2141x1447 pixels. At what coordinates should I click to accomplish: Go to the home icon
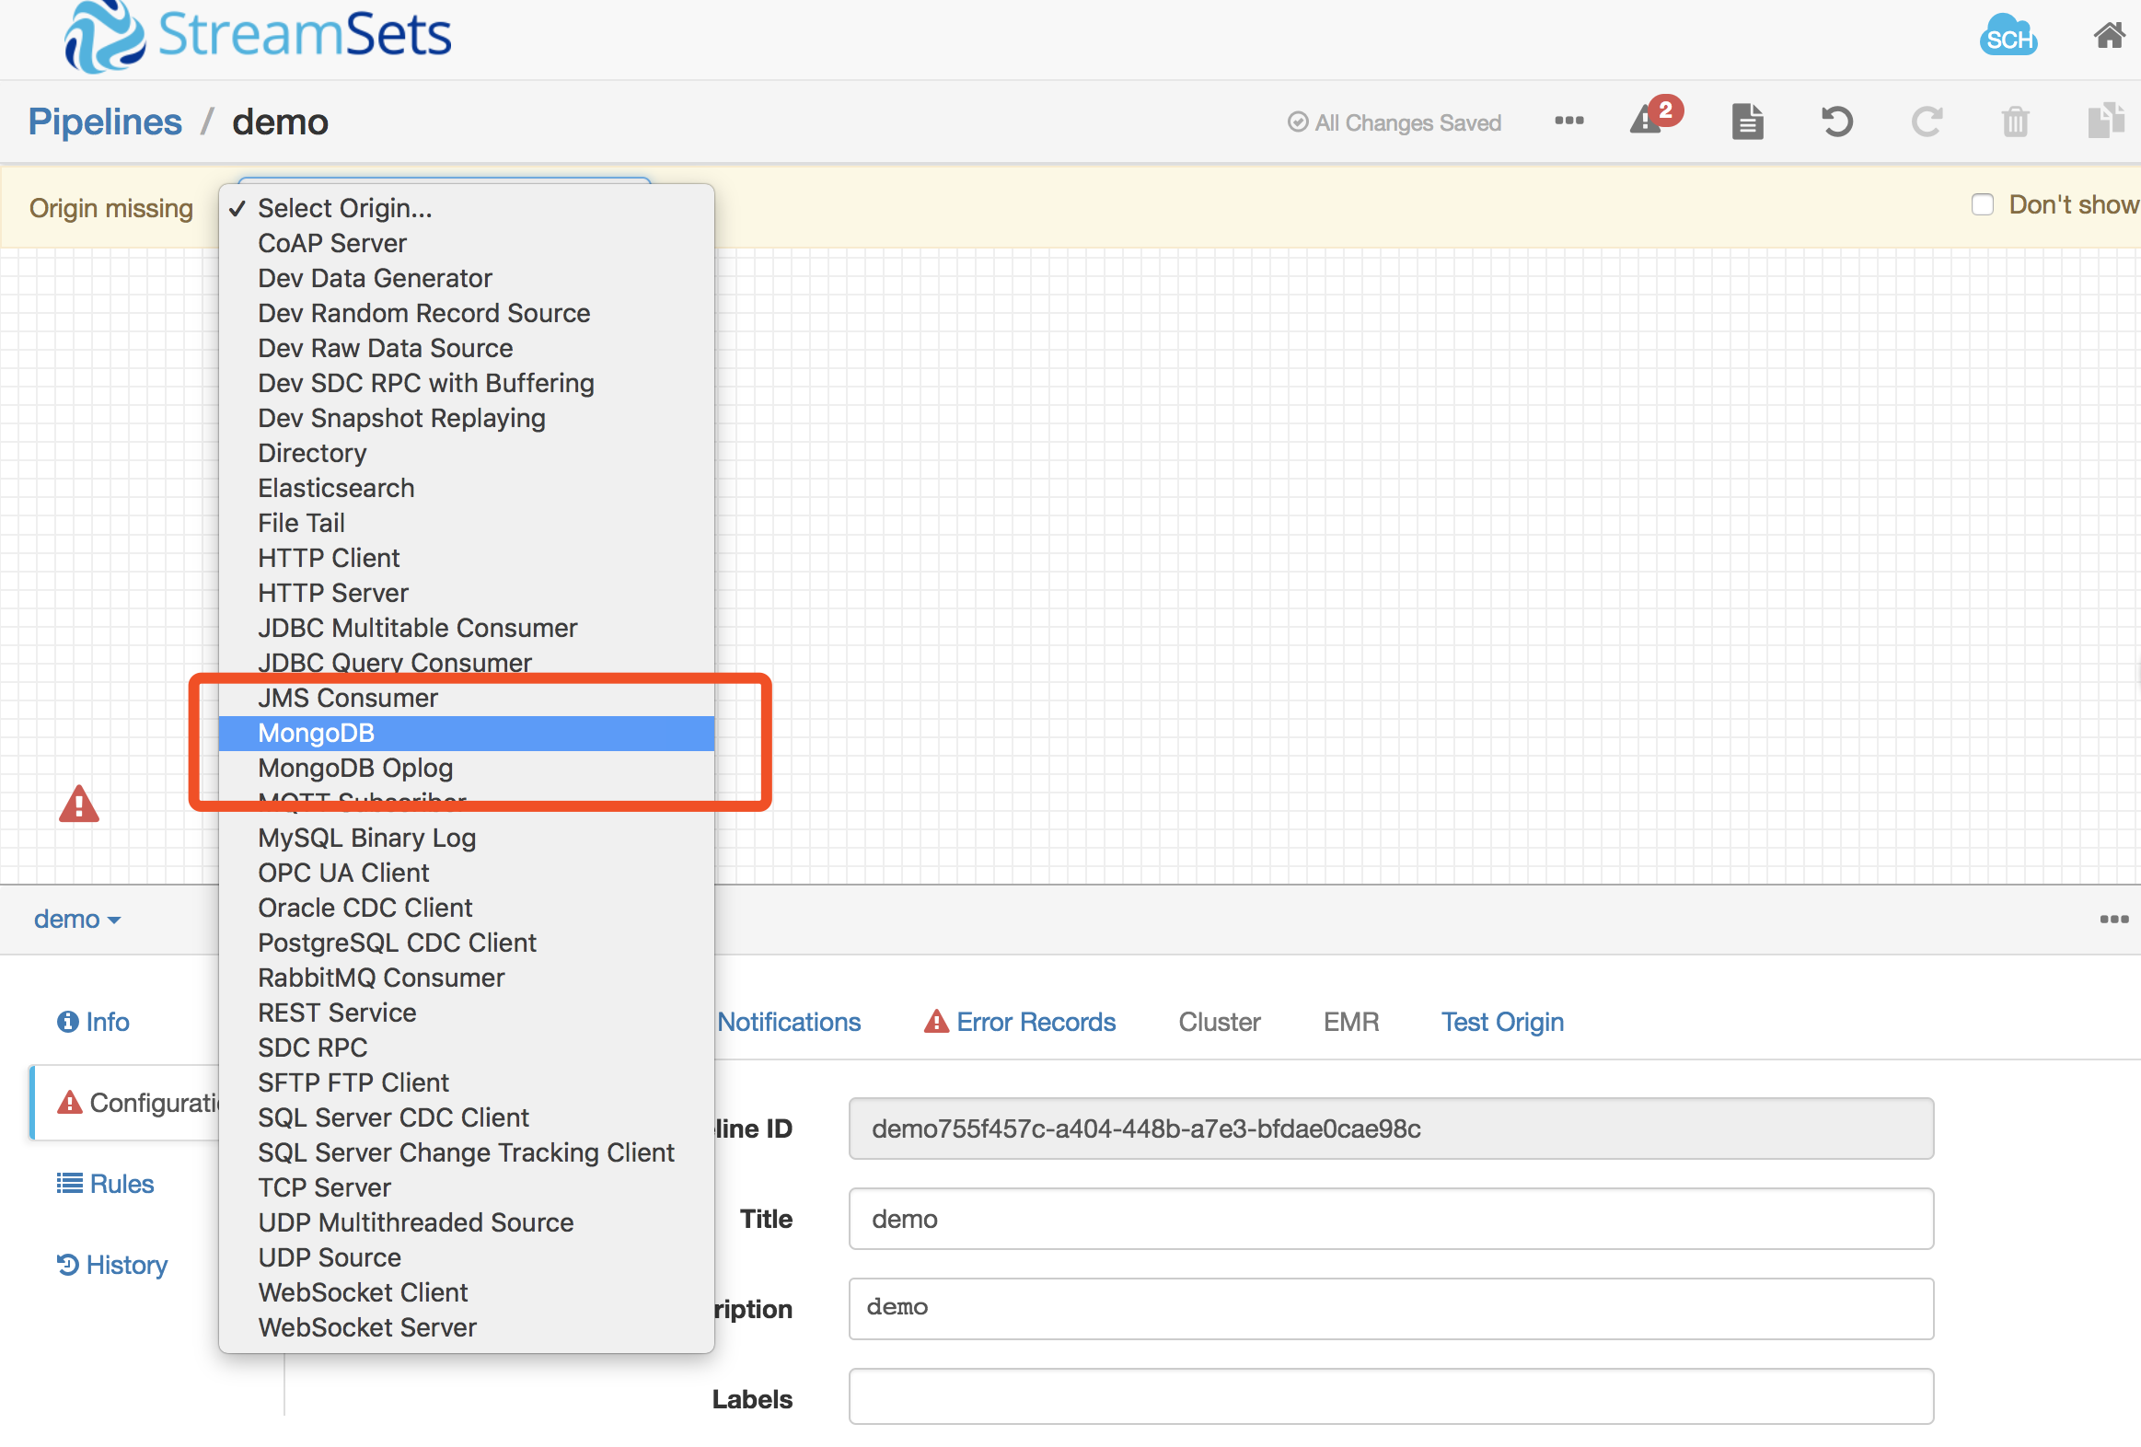pyautogui.click(x=2109, y=36)
